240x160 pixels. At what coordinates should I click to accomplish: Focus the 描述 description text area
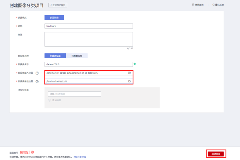[x=89, y=39]
